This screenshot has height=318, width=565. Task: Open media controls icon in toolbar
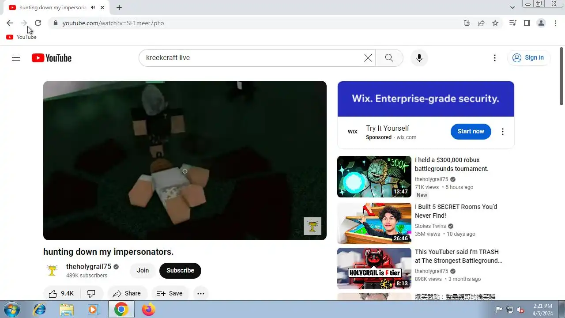(513, 23)
